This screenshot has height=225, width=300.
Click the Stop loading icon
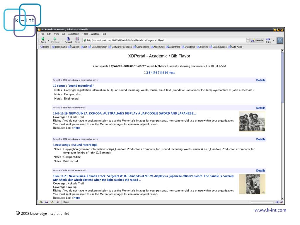(x=77, y=40)
